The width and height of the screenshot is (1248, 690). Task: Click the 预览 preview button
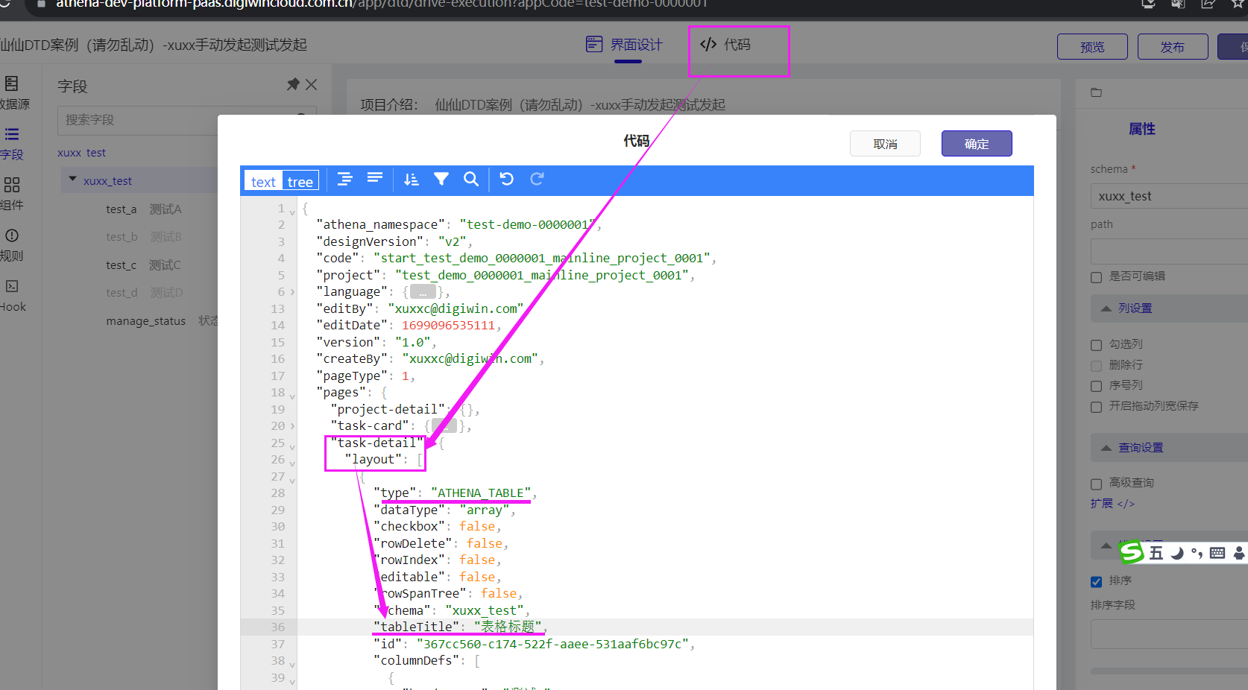(1092, 47)
